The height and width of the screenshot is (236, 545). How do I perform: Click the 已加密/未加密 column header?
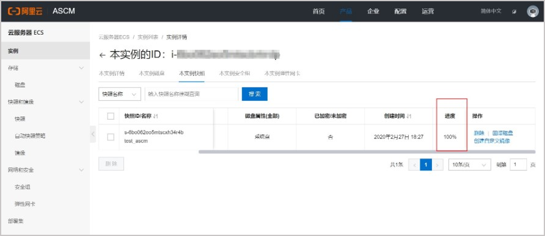click(x=330, y=116)
